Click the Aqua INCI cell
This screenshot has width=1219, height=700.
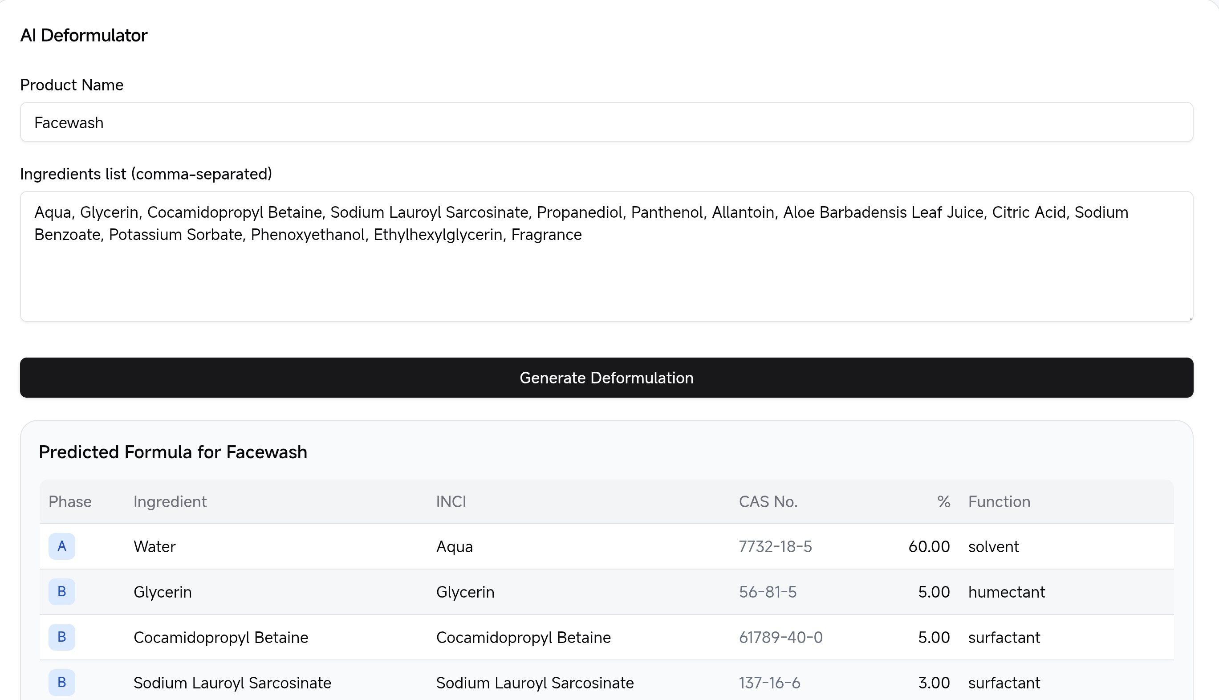coord(455,547)
